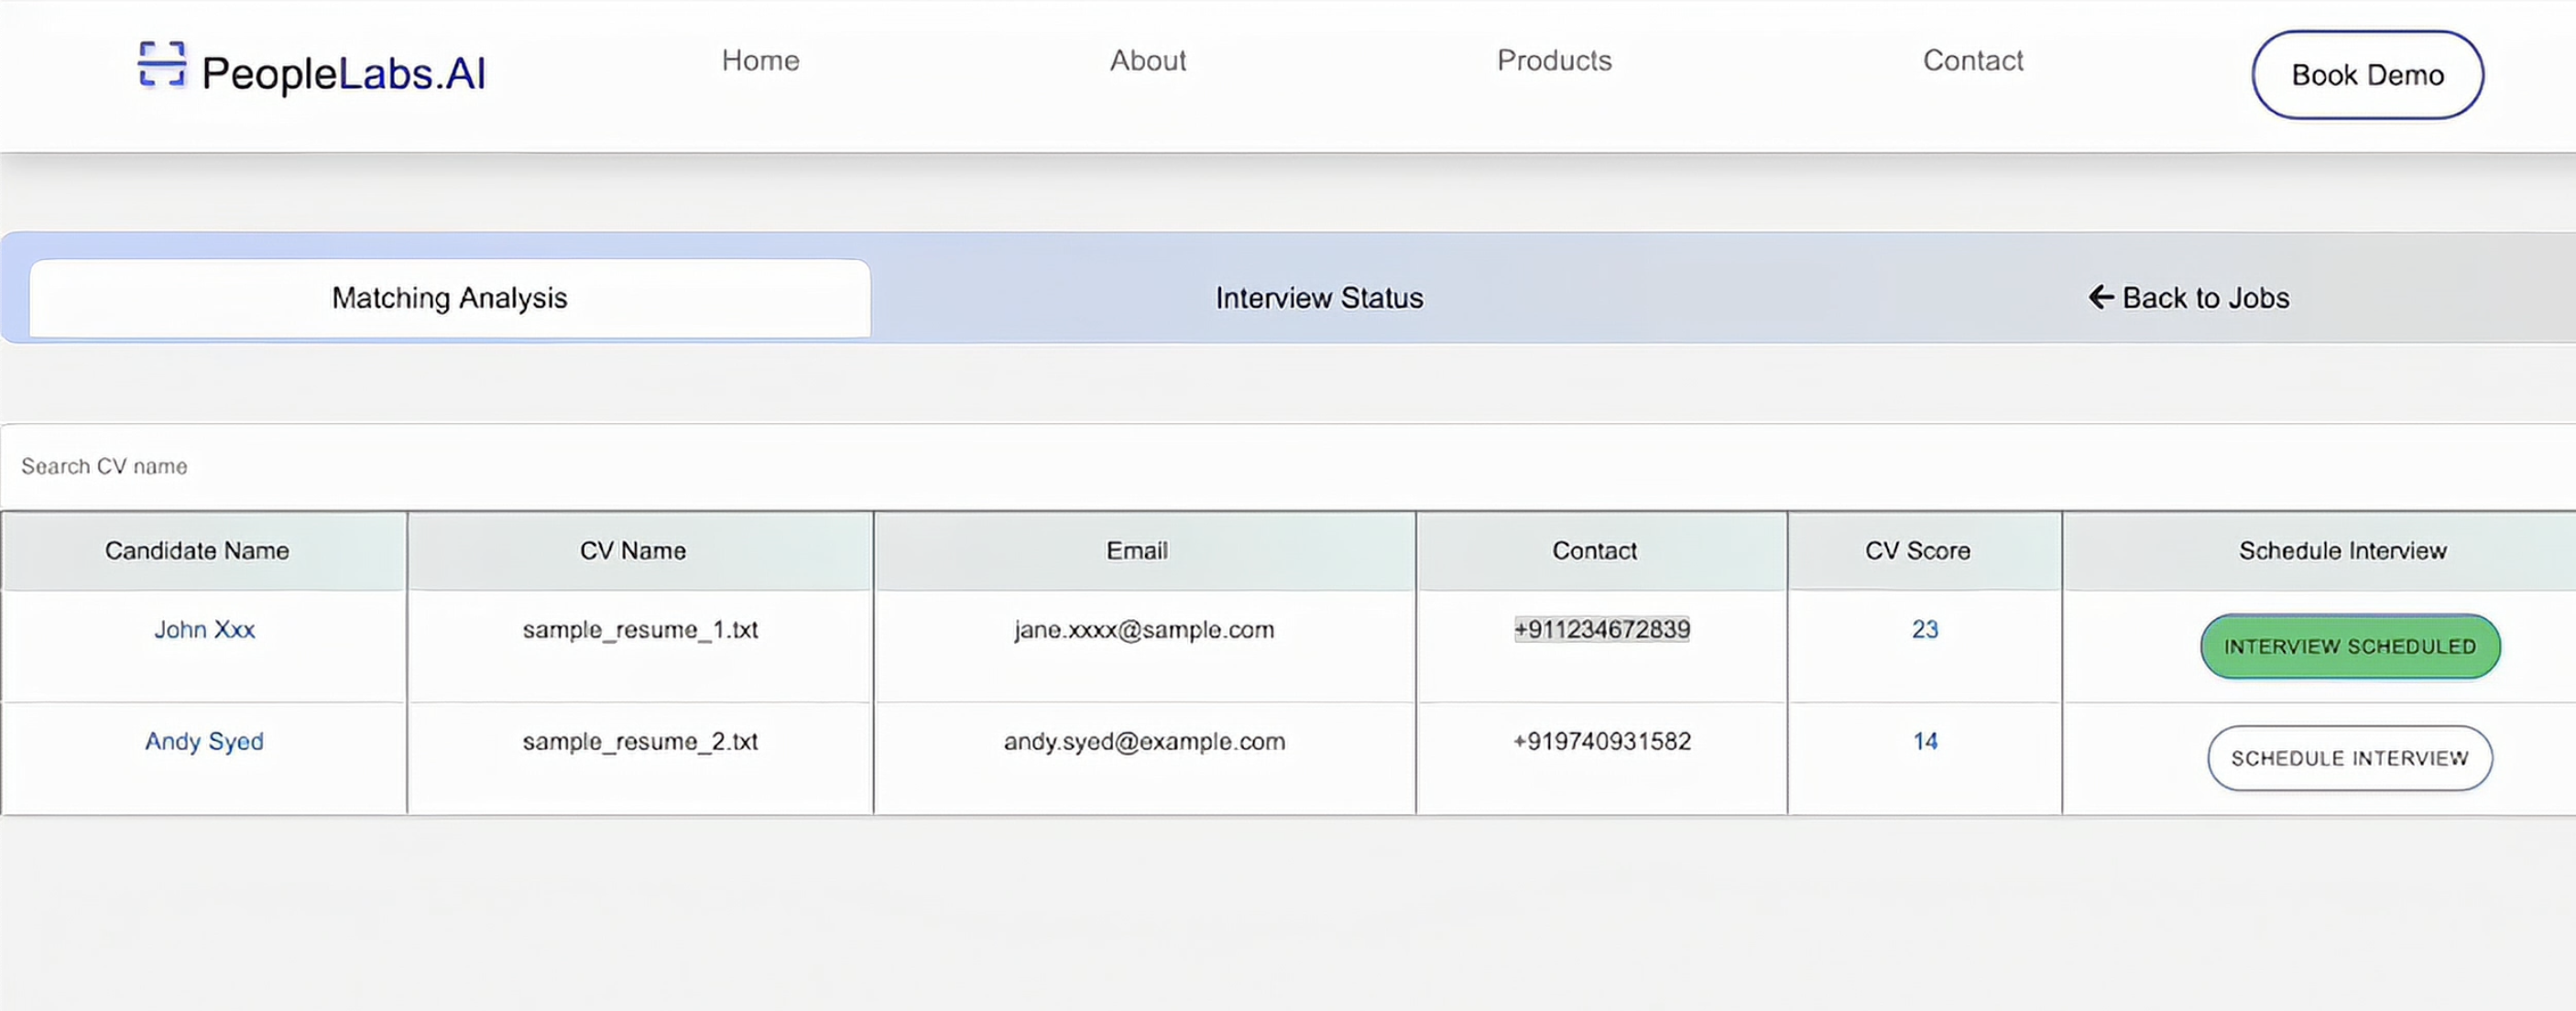Select the highlighted contact number +911234672839
Viewport: 2576px width, 1011px height.
(1601, 629)
